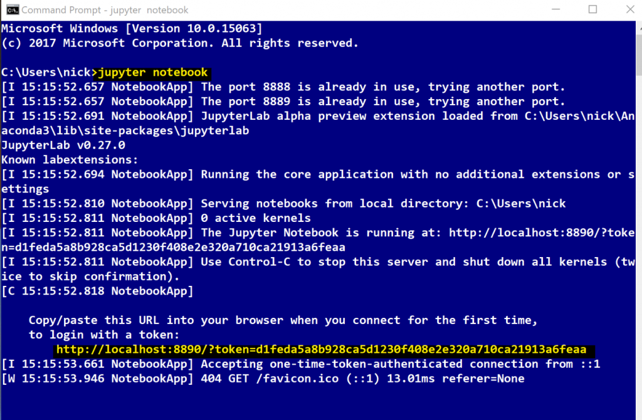Image resolution: width=642 pixels, height=420 pixels.
Task: Click the 'port 8888 is already in use' line
Action: pyautogui.click(x=283, y=87)
